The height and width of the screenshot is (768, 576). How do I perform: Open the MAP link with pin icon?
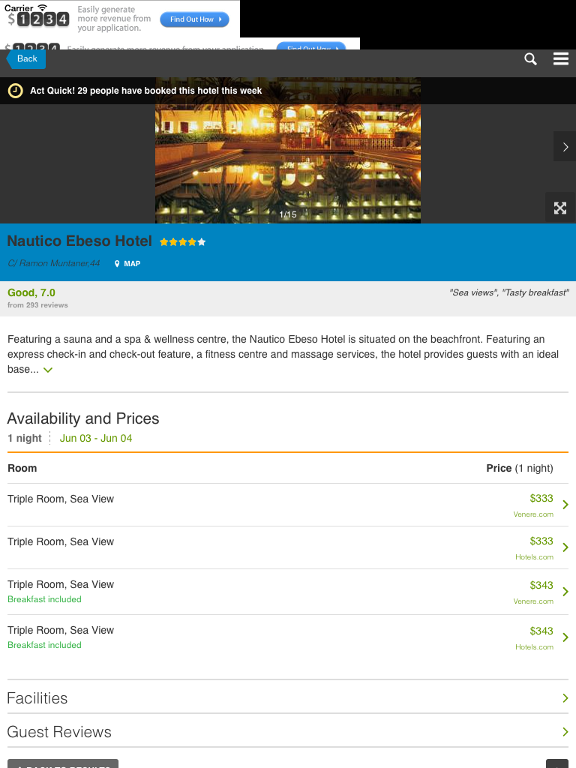coord(127,263)
